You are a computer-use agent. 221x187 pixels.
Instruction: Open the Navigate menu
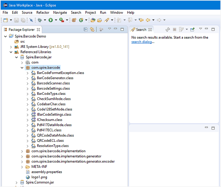pyautogui.click(x=60, y=13)
